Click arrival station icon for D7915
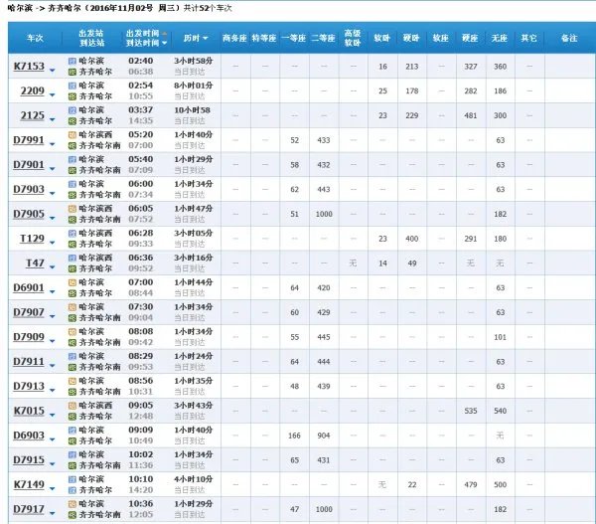 pyautogui.click(x=73, y=465)
